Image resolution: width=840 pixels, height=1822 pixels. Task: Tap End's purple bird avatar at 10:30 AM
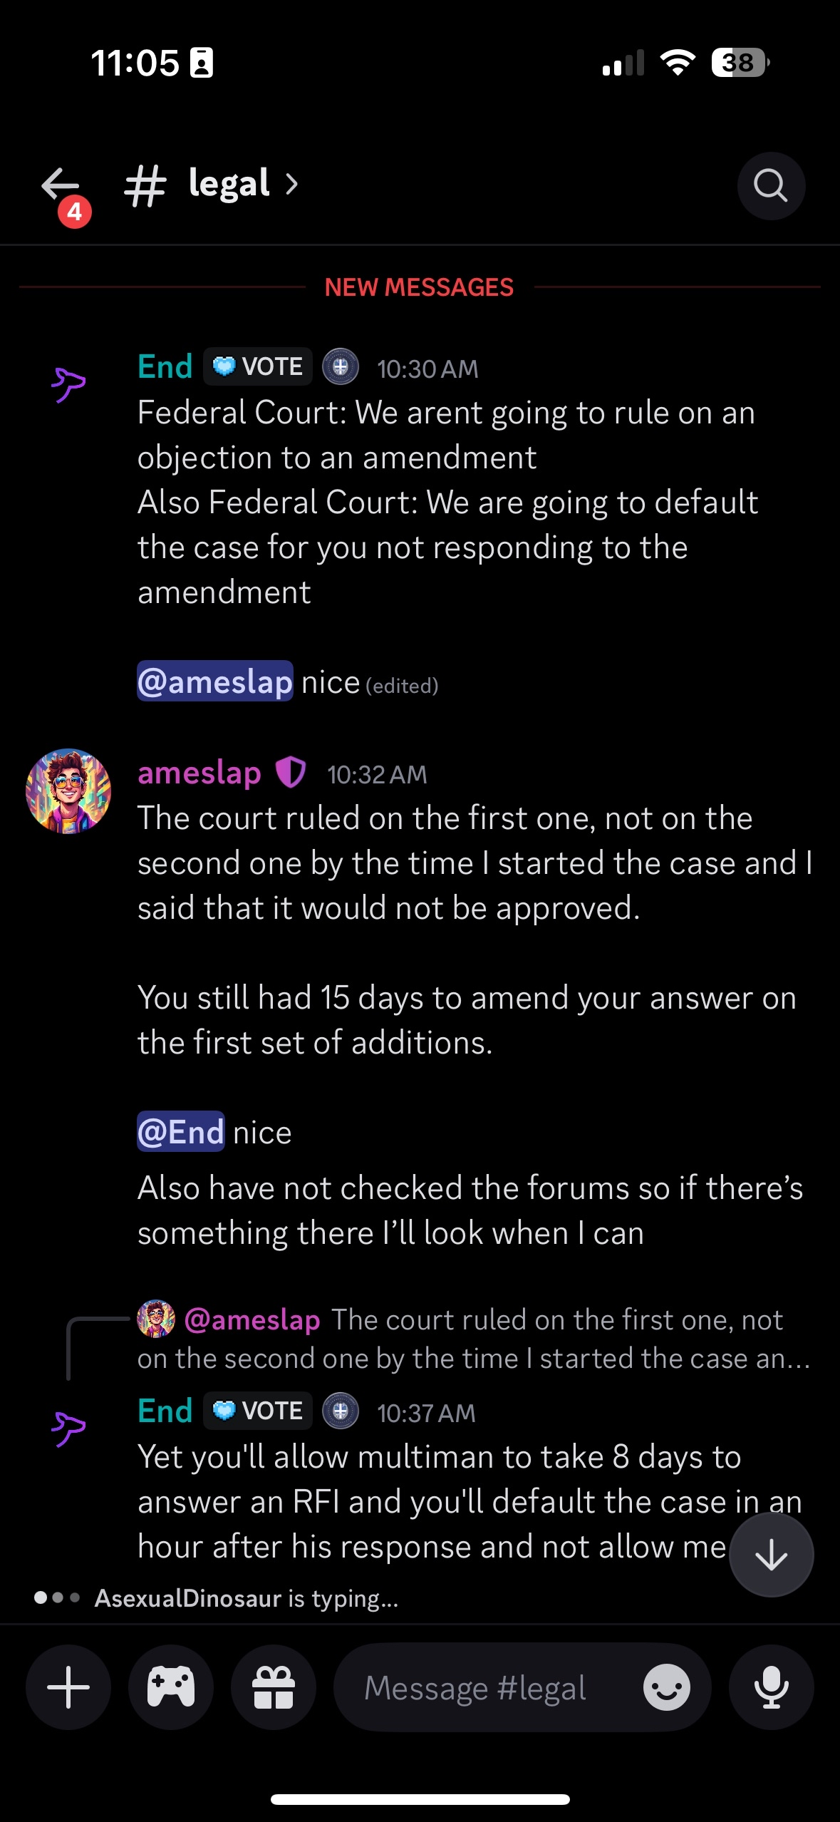68,385
